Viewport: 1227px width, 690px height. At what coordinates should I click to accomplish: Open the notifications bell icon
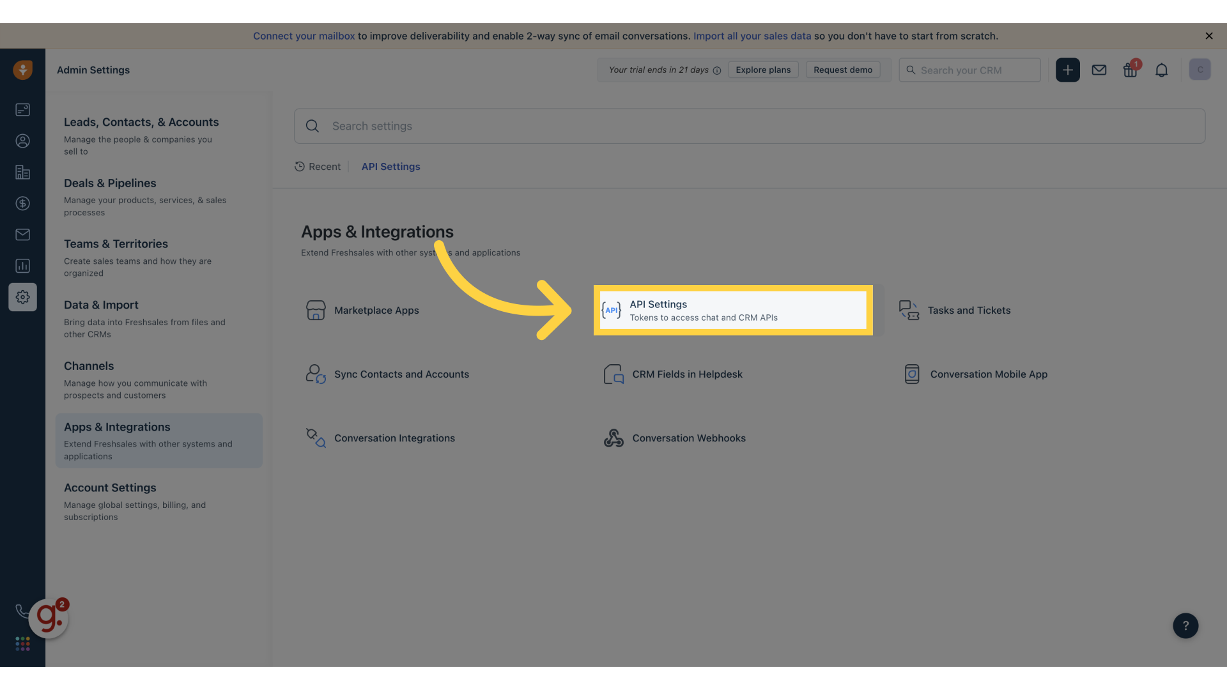pos(1161,70)
